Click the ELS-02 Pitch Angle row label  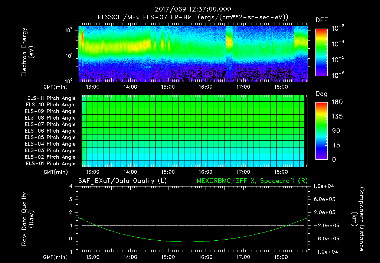pyautogui.click(x=50, y=157)
